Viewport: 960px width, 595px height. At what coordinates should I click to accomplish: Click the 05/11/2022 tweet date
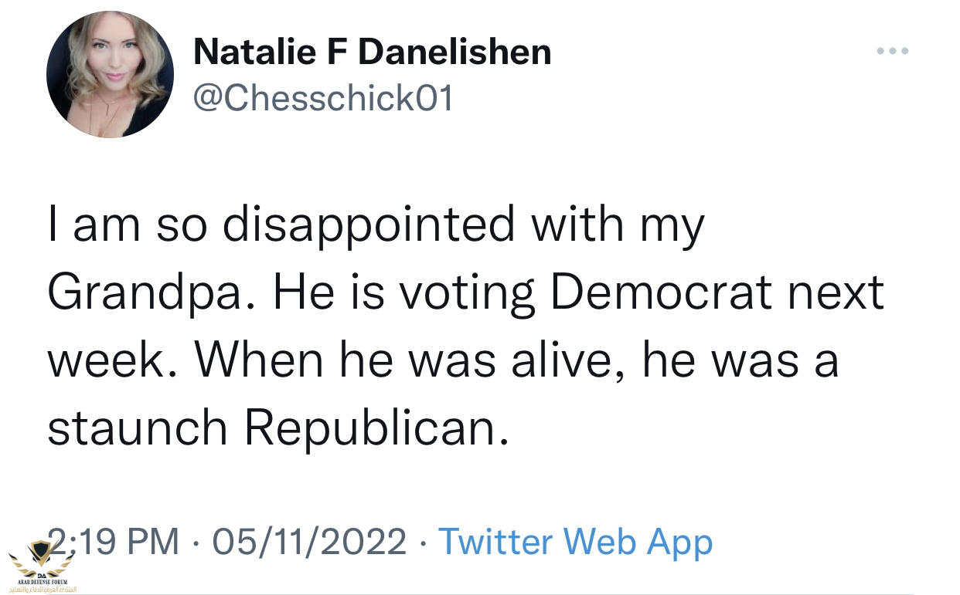[x=309, y=542]
